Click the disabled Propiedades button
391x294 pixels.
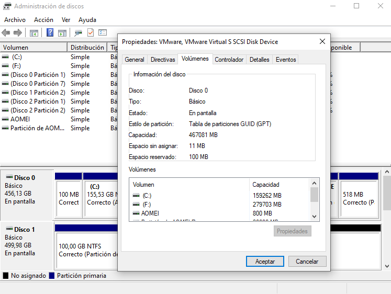tap(292, 231)
